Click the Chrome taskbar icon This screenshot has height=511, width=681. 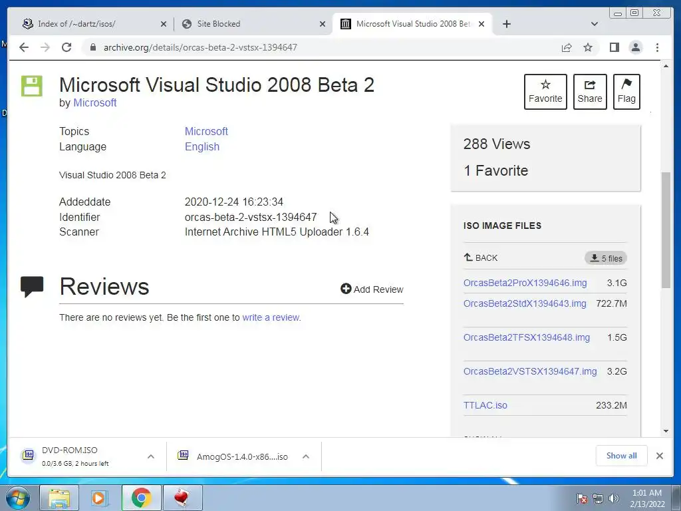(141, 498)
